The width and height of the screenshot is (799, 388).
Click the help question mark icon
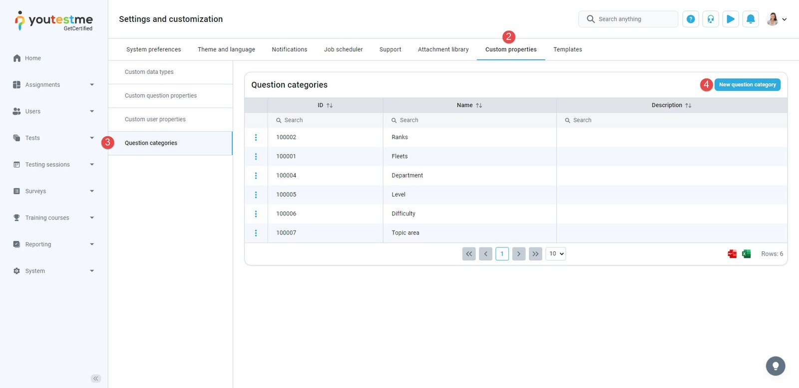(691, 19)
